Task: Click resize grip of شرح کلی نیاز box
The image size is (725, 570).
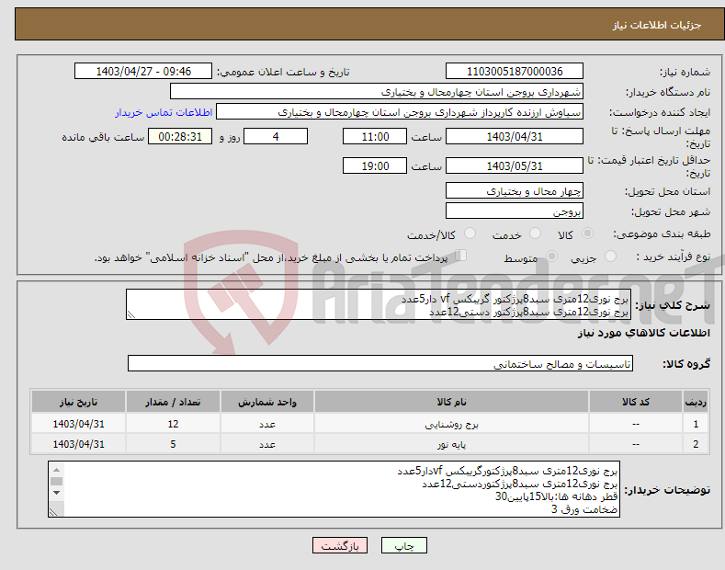Action: pyautogui.click(x=131, y=314)
